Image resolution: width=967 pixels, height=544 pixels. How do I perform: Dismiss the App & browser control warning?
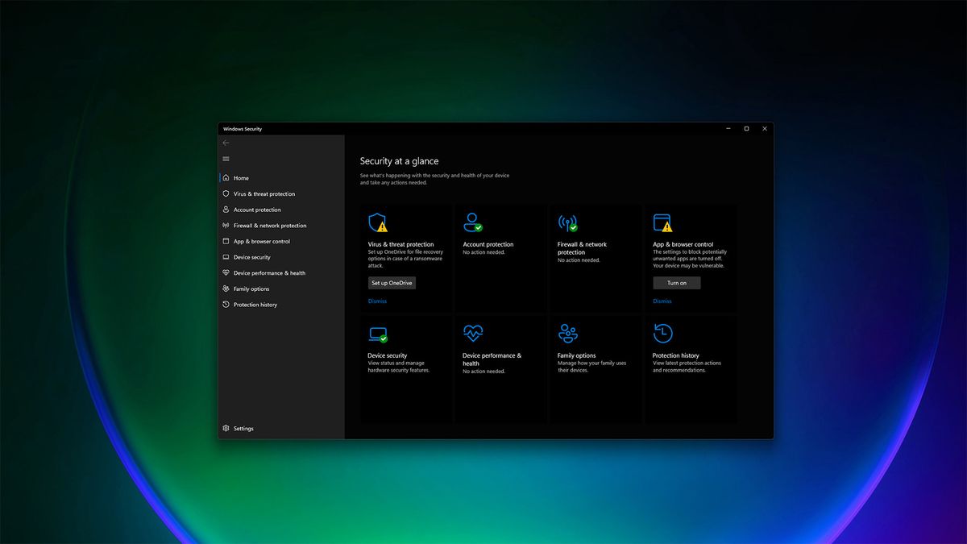[662, 301]
